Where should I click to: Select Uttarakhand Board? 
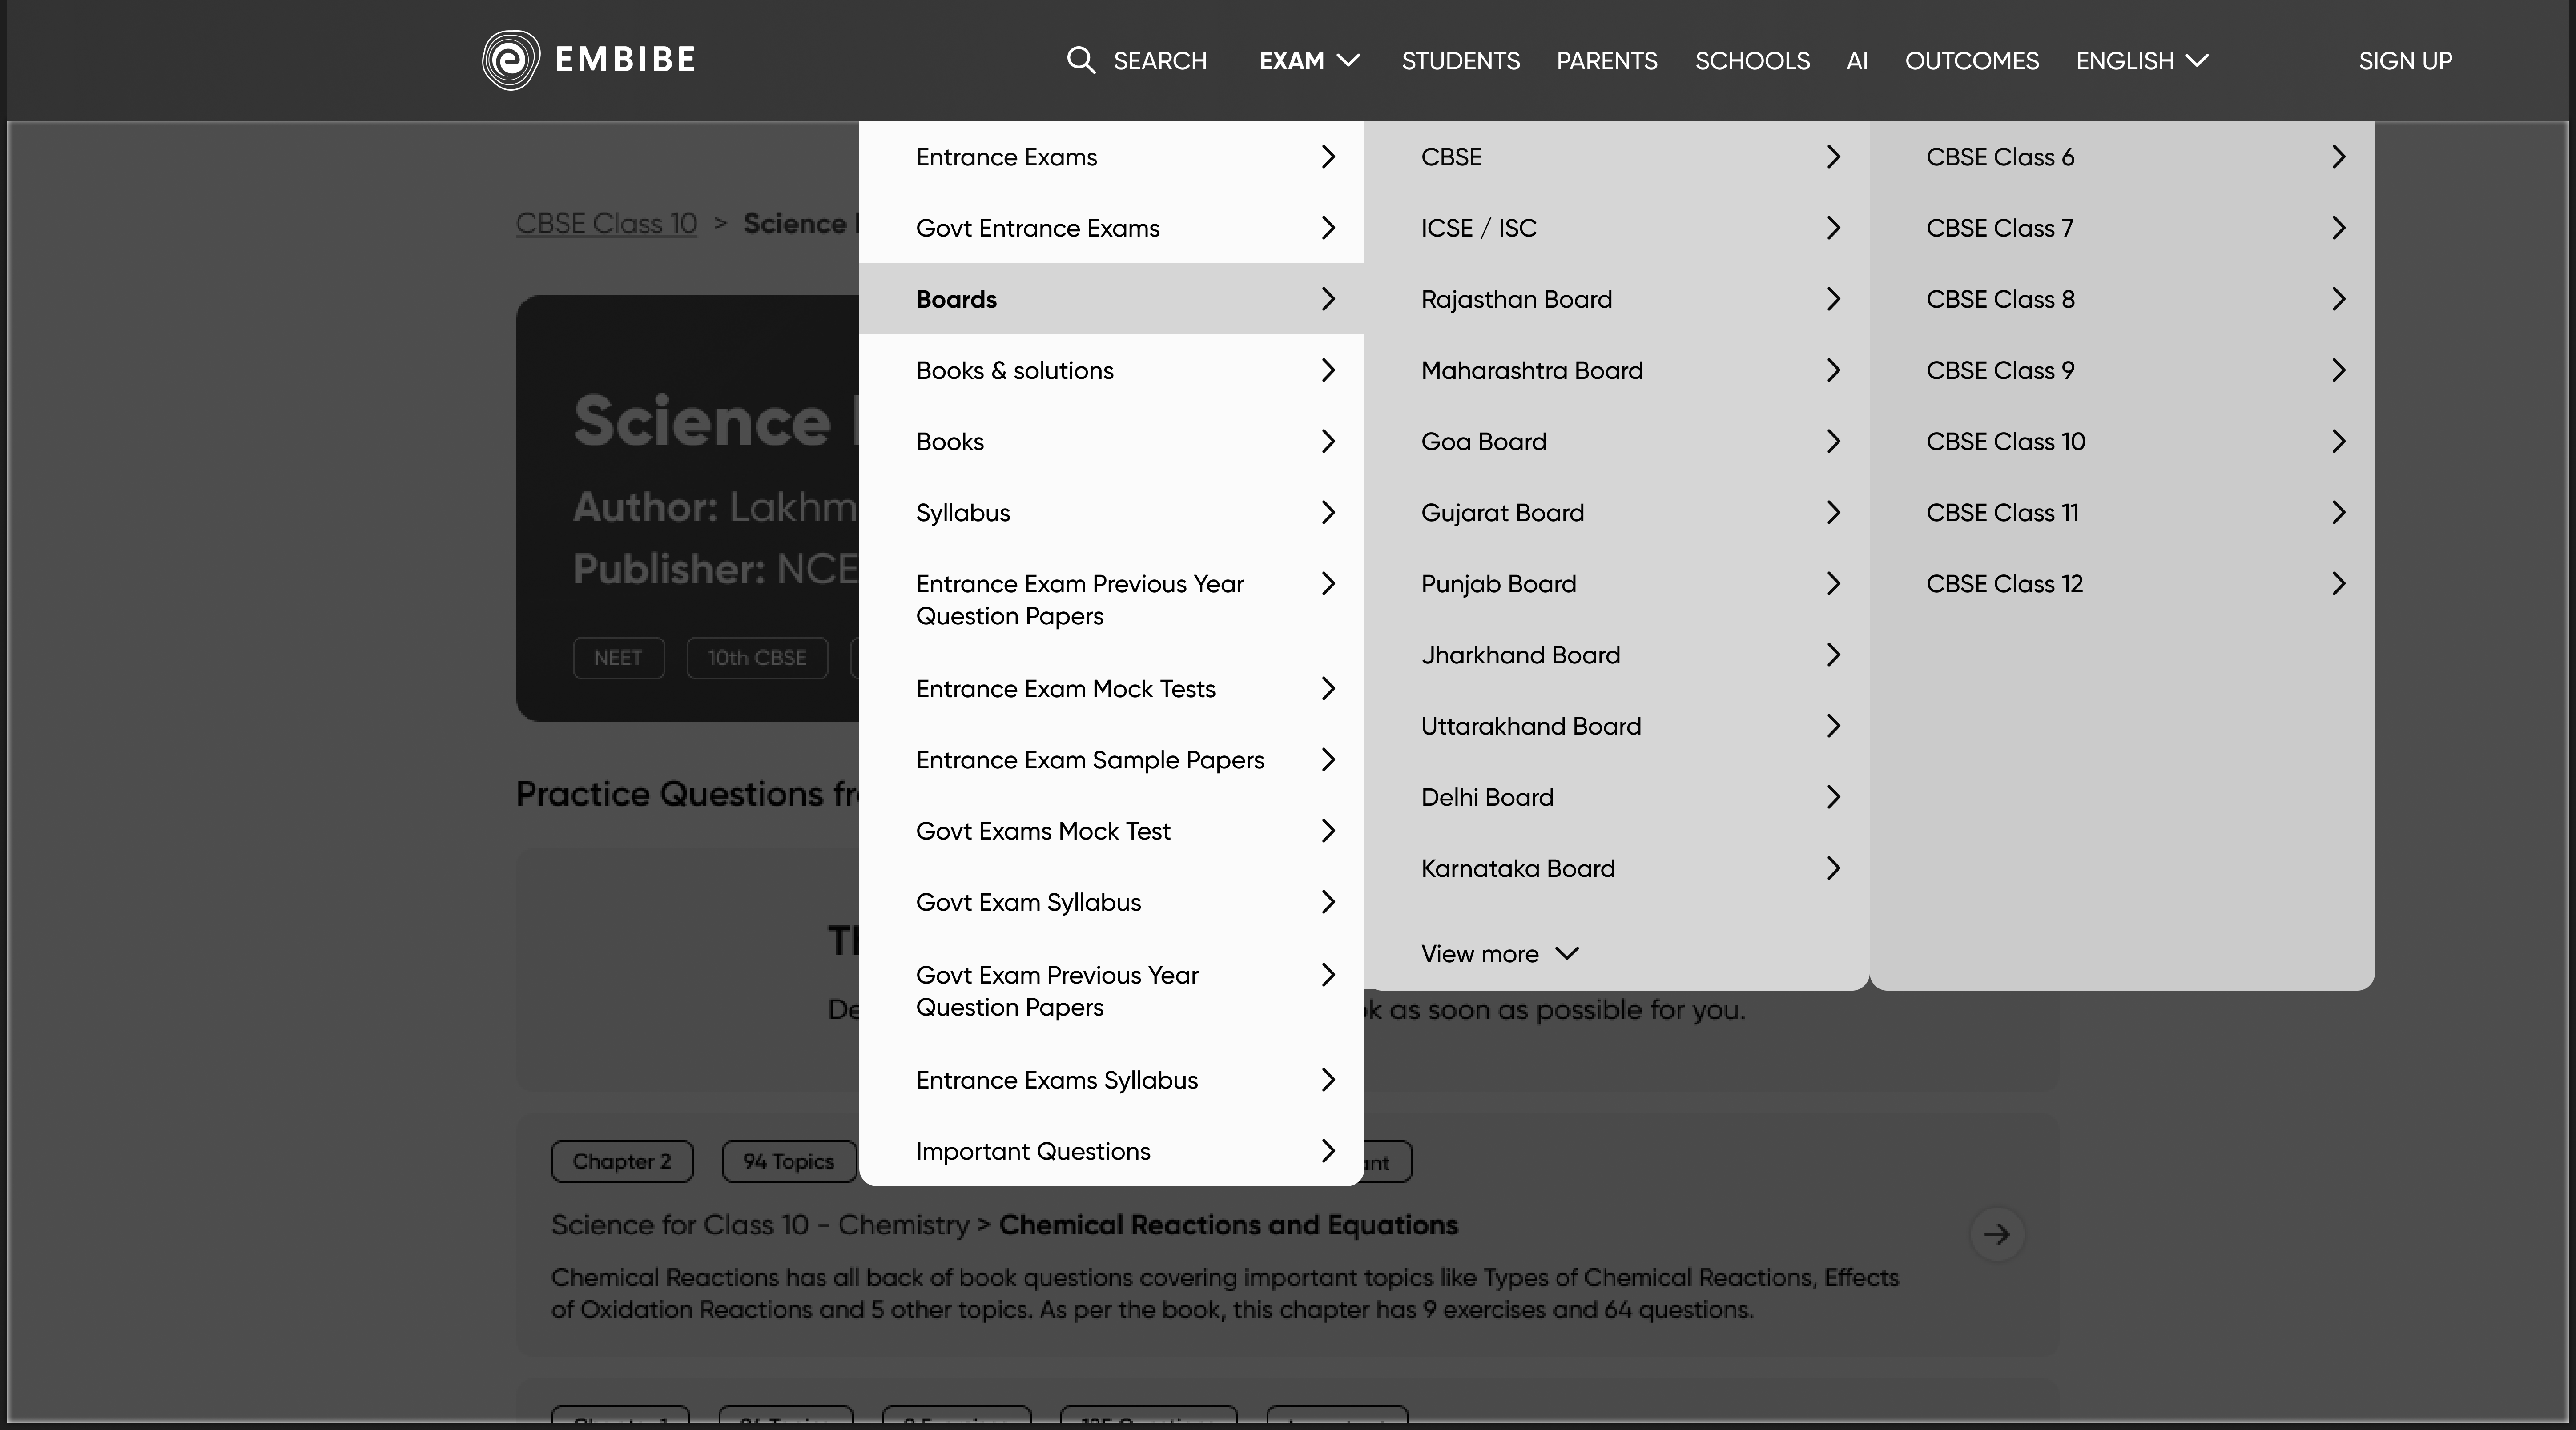(1617, 726)
